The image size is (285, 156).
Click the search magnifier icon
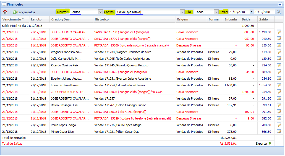tap(279, 12)
